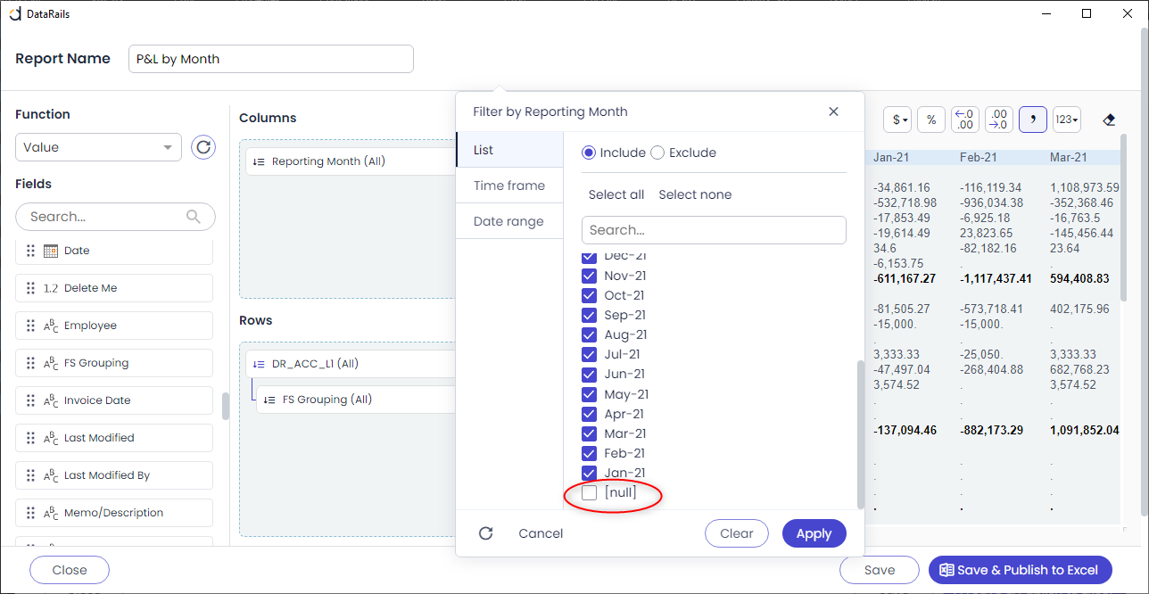Uncheck the Aug-21 checkbox
Viewport: 1149px width, 594px height.
pos(589,334)
